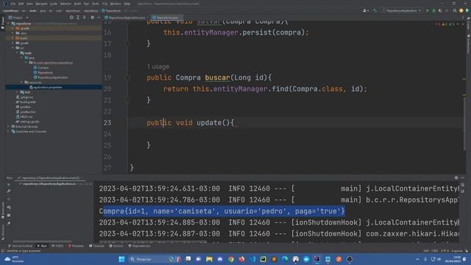Screen dimensions: 471x265
Task: Click the Windows Start button
Action: (x=121, y=259)
